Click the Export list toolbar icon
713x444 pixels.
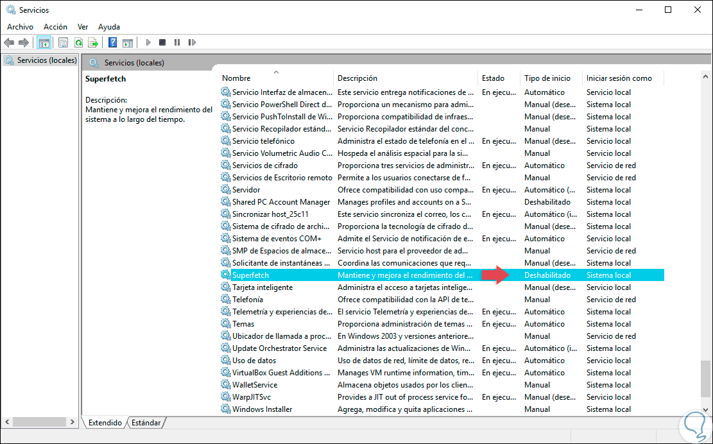click(x=93, y=43)
